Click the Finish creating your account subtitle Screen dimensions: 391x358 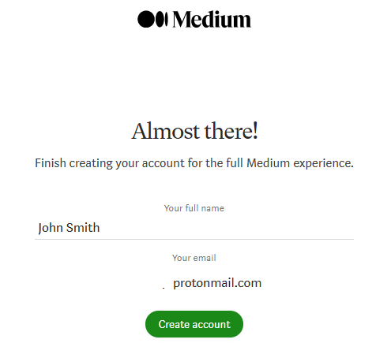[194, 163]
